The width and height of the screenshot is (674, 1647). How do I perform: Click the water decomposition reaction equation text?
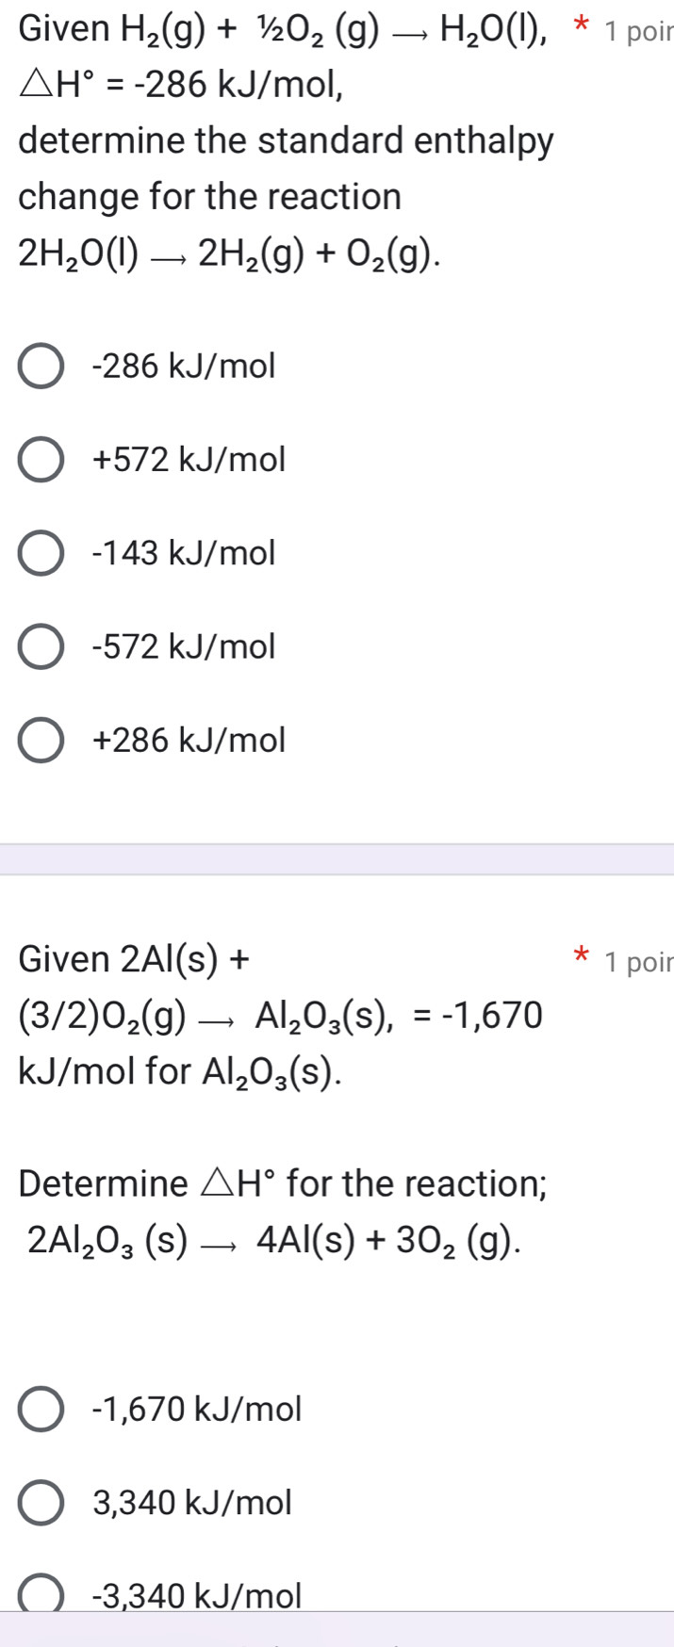[229, 254]
